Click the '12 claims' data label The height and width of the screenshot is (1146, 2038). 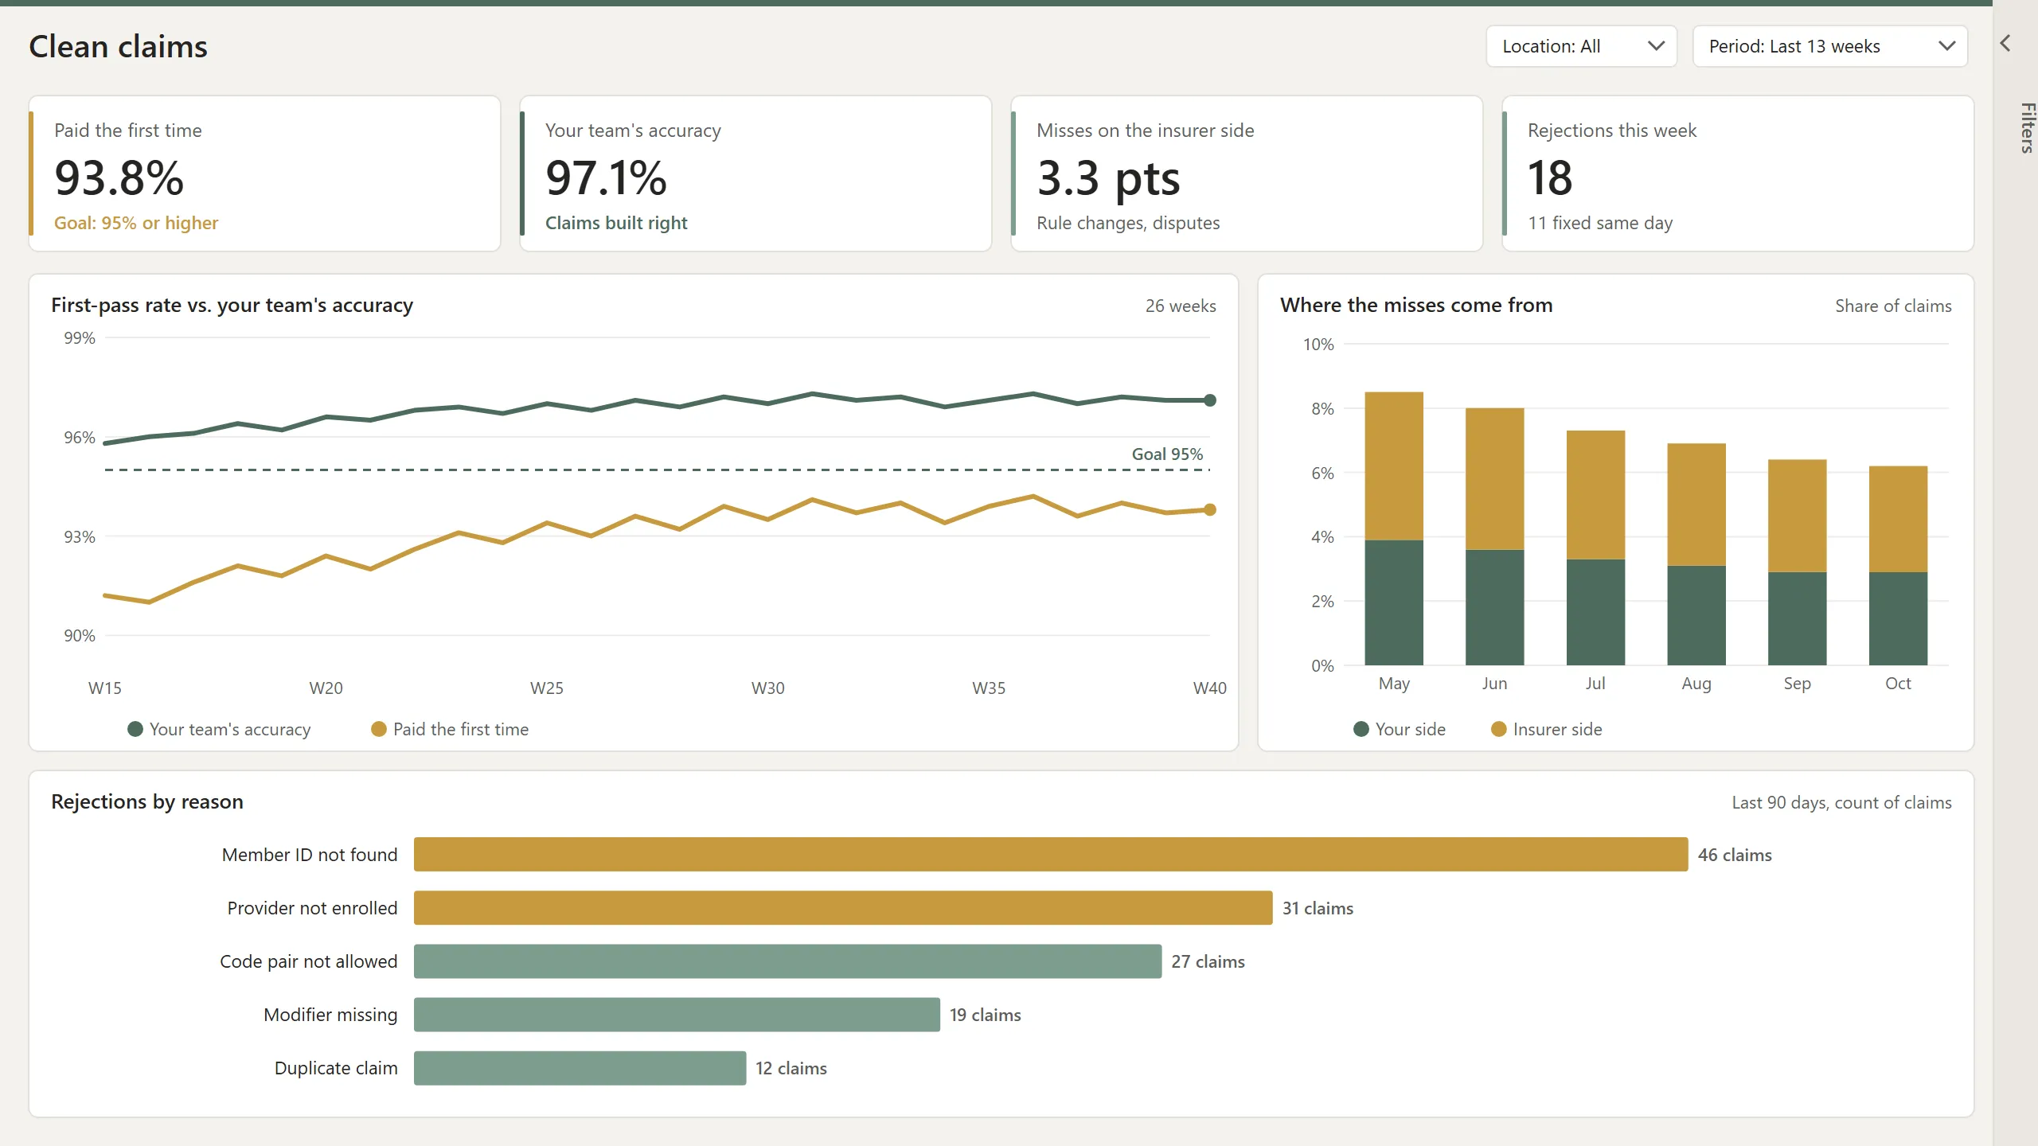click(x=791, y=1068)
